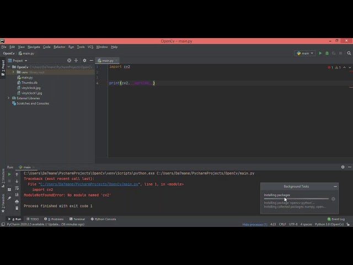
Task: Click the 4 spaces indent widget
Action: coord(306,225)
